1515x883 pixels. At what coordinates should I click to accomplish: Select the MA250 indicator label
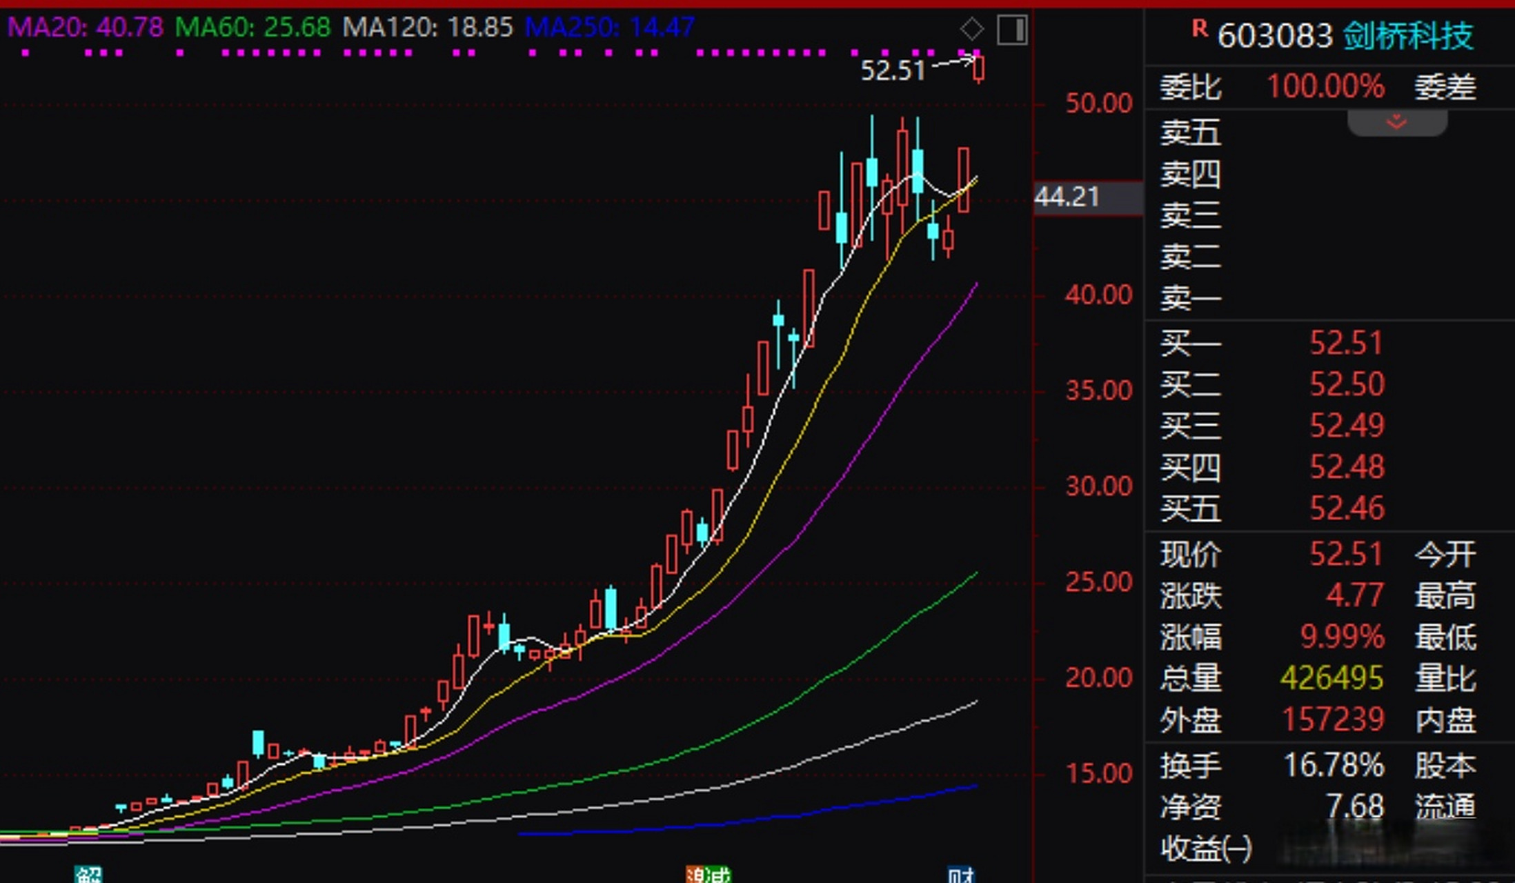click(x=609, y=28)
